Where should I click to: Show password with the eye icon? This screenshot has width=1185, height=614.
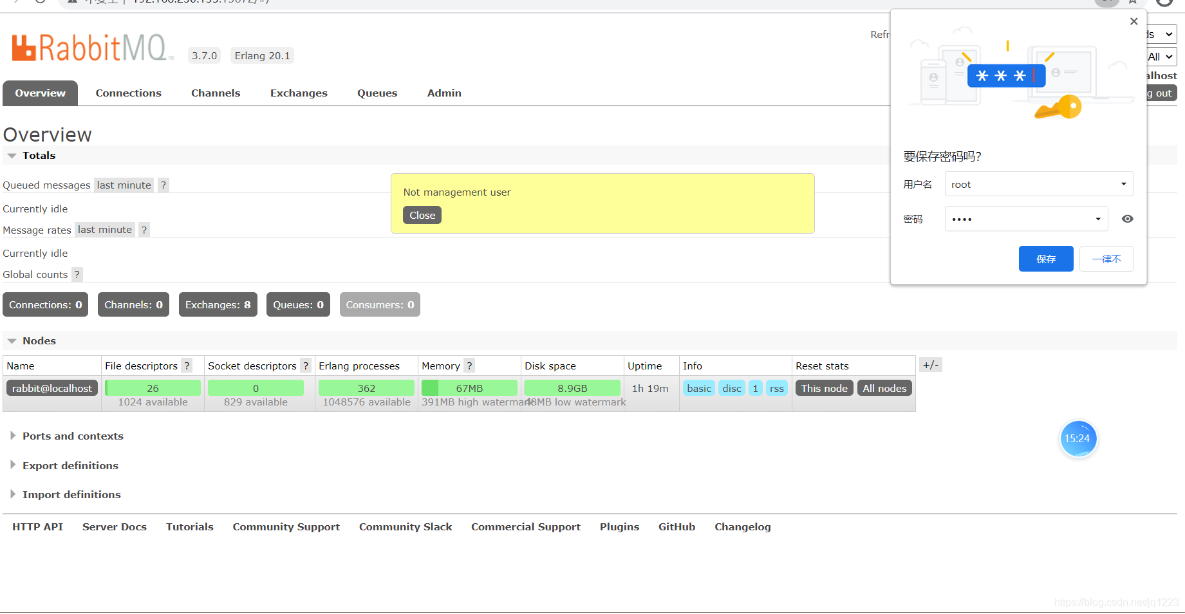[x=1127, y=219]
